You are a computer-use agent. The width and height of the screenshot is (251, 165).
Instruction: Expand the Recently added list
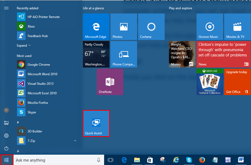point(24,46)
